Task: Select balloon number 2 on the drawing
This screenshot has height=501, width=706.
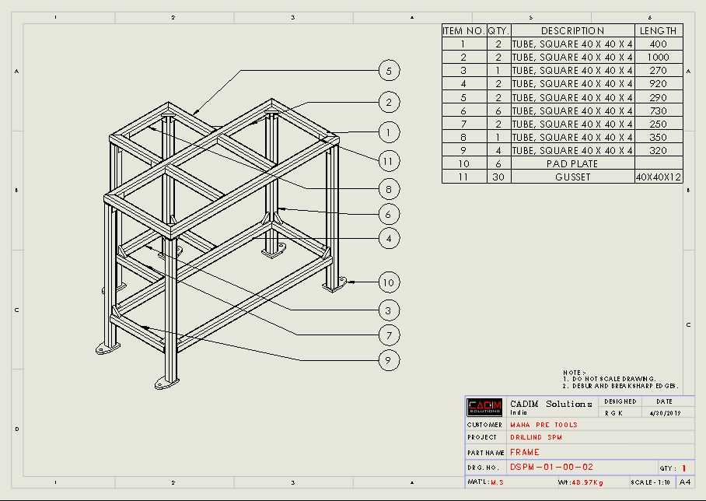Action: (389, 102)
